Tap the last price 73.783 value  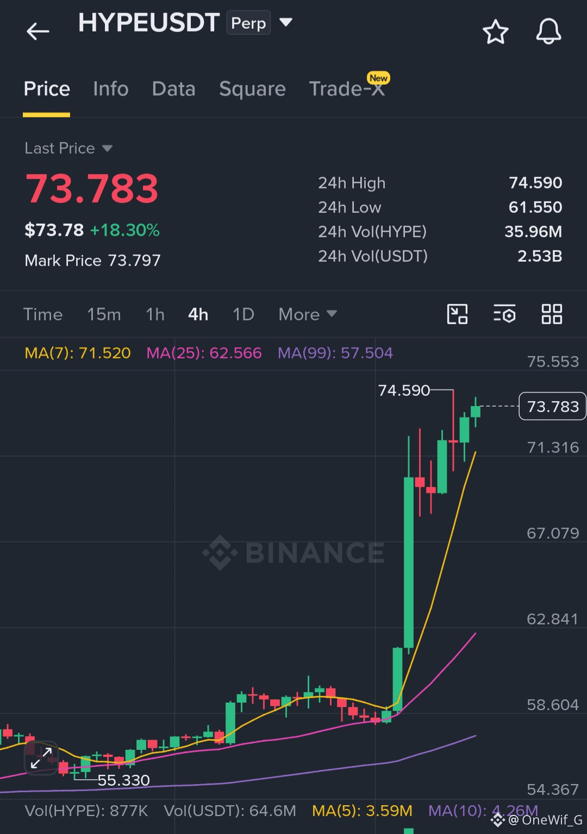click(x=92, y=189)
